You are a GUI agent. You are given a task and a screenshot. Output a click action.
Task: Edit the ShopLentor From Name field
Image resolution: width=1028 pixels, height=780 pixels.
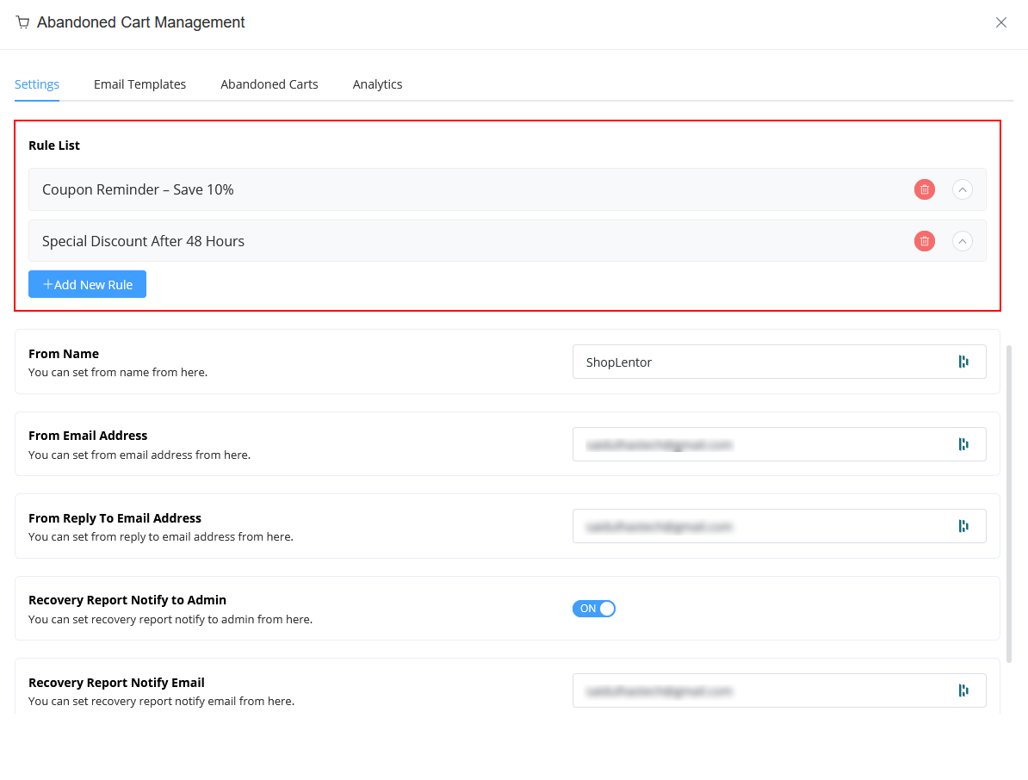[x=758, y=362]
